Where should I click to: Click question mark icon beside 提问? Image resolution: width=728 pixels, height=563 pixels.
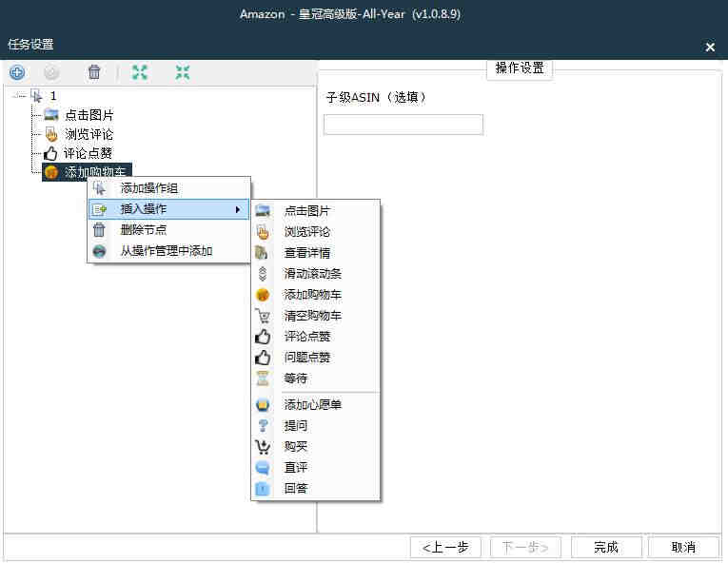[x=263, y=426]
